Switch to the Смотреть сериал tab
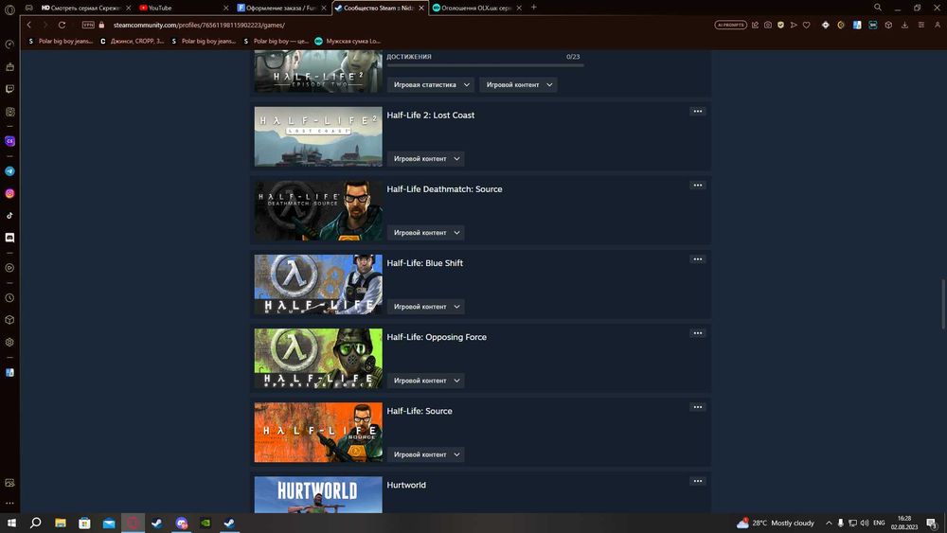Image resolution: width=947 pixels, height=533 pixels. click(x=85, y=8)
